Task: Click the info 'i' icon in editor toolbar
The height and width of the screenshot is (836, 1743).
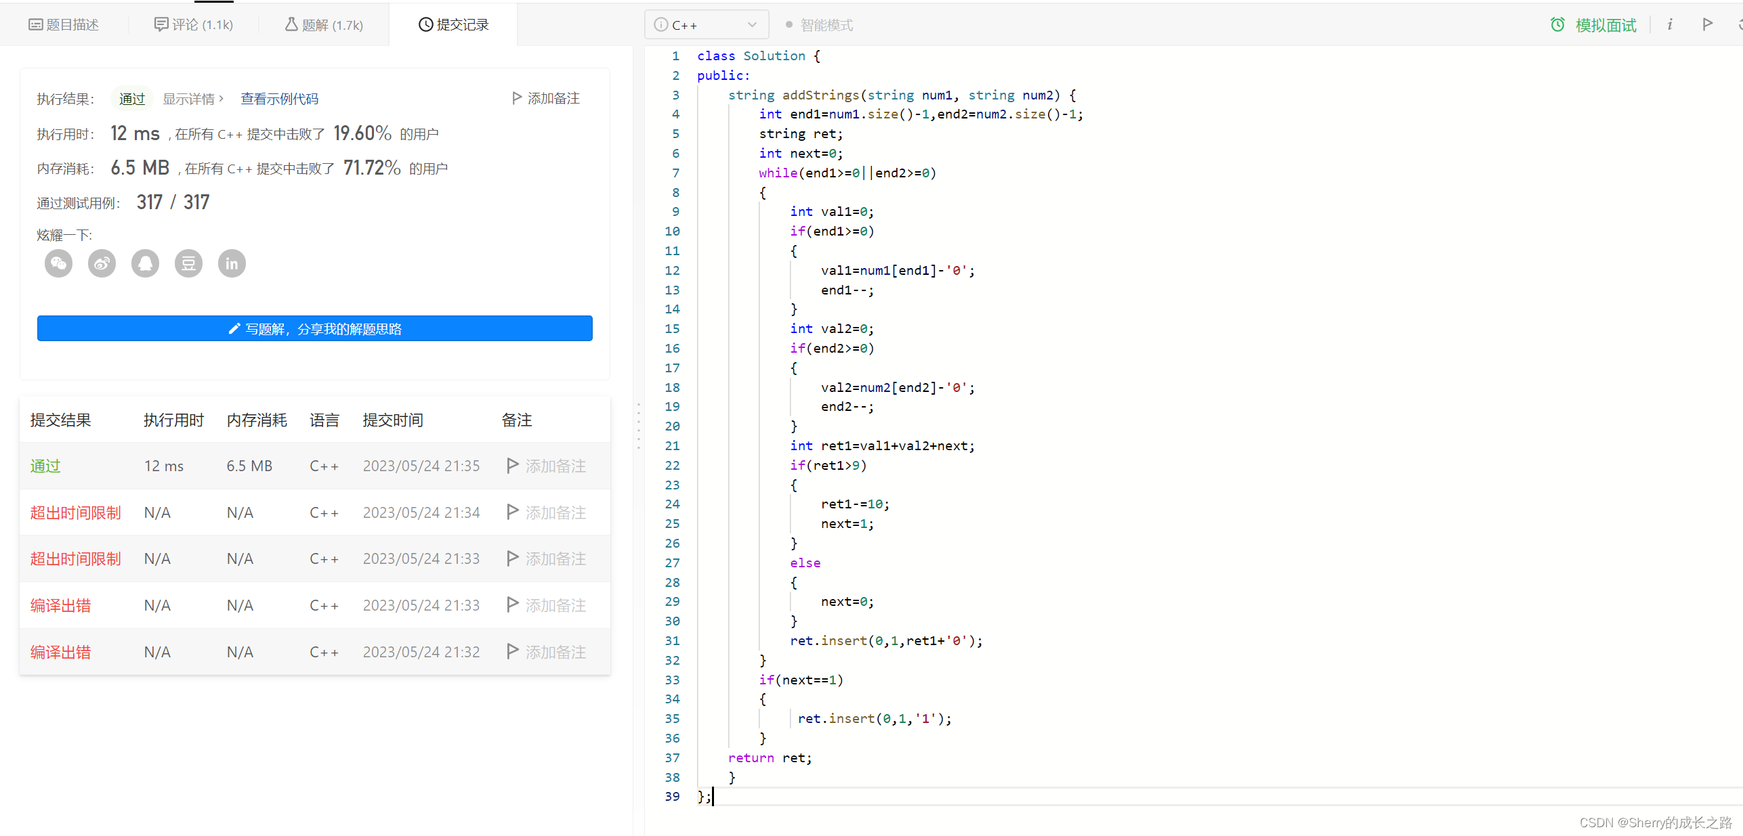Action: 1670,24
